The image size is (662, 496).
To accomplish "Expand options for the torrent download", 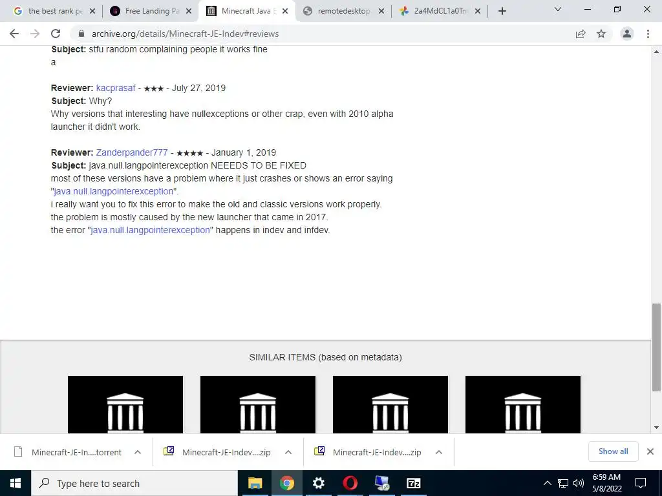I will click(138, 452).
